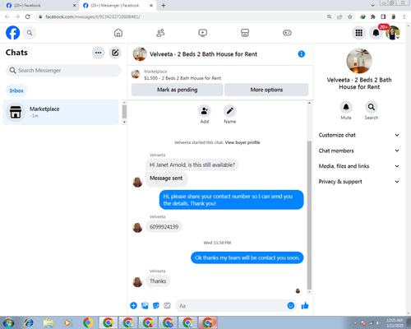Expand Privacy & support section
Screen dimensions: 411x329
[x=359, y=182]
